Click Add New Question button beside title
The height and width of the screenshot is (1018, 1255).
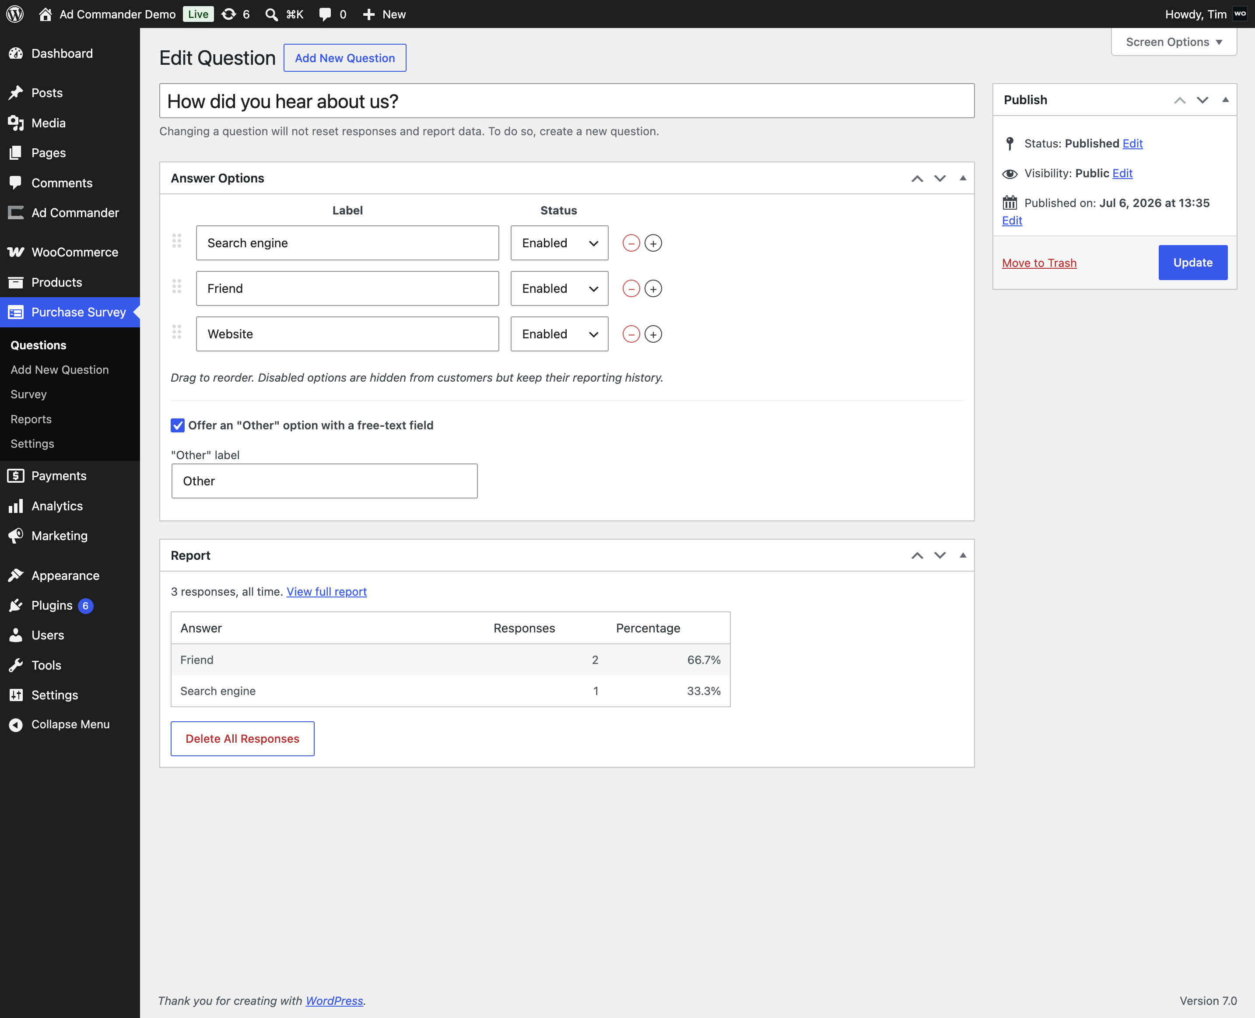point(345,58)
